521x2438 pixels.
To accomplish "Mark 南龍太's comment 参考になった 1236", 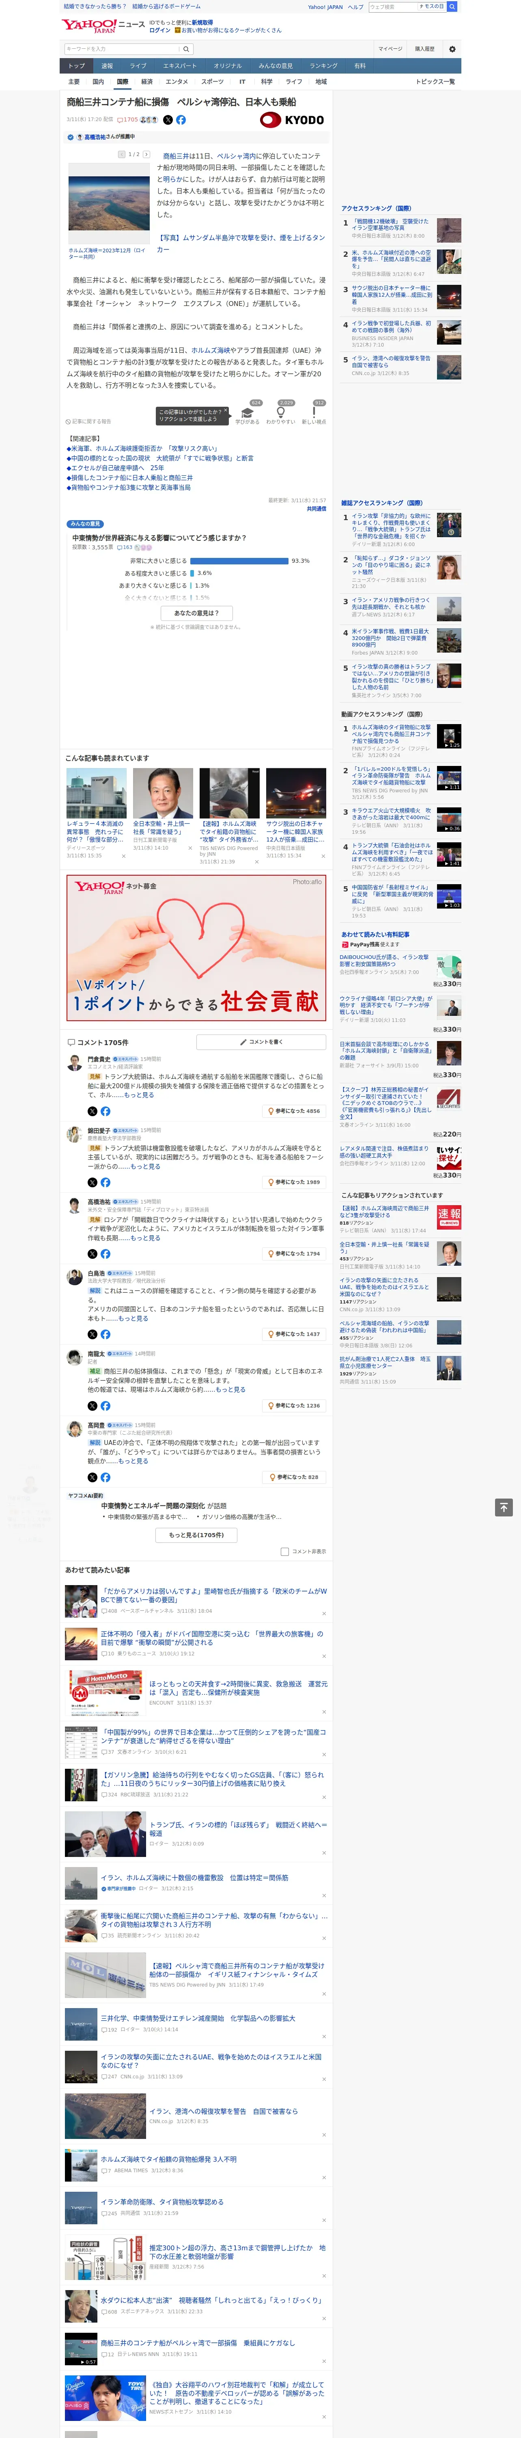I will [x=294, y=1406].
